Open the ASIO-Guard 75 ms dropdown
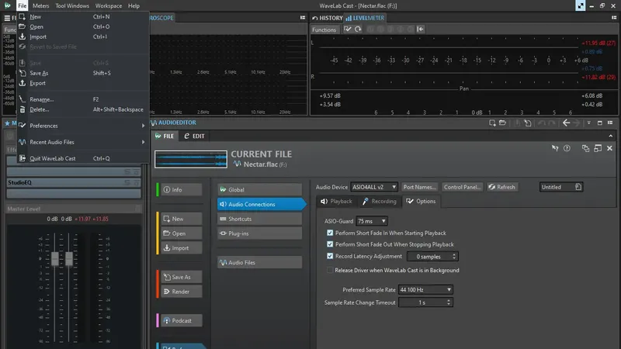 point(372,221)
